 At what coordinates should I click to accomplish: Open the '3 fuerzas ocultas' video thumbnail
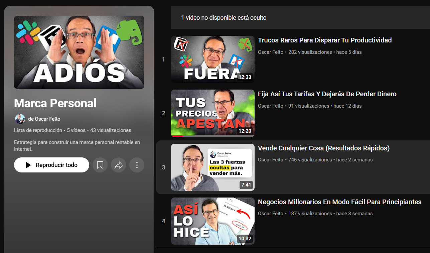tap(213, 167)
